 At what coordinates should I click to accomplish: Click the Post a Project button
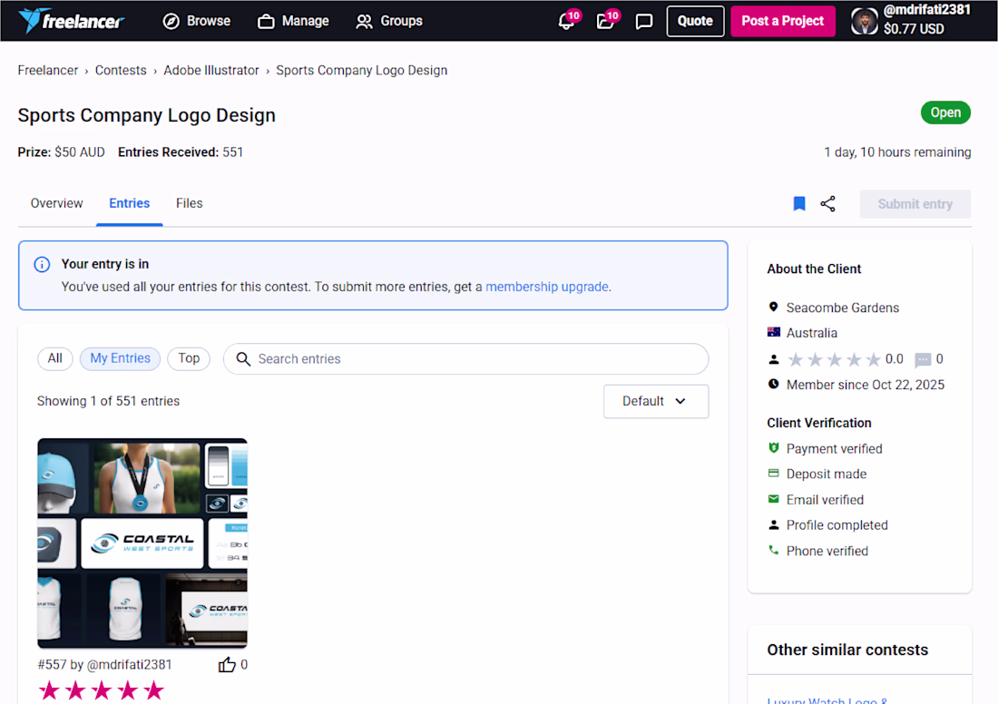click(783, 21)
